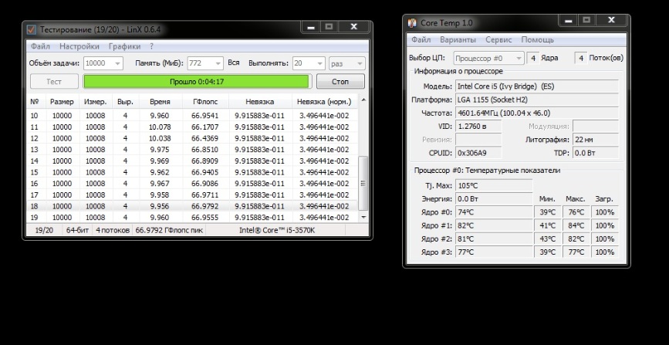Open Файл menu in LinX window
Viewport: 669px width, 345px height.
pyautogui.click(x=40, y=46)
